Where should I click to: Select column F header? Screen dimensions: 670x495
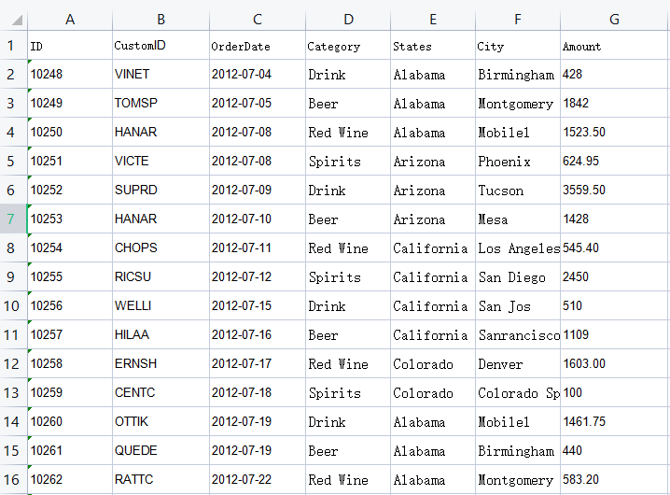pos(518,20)
